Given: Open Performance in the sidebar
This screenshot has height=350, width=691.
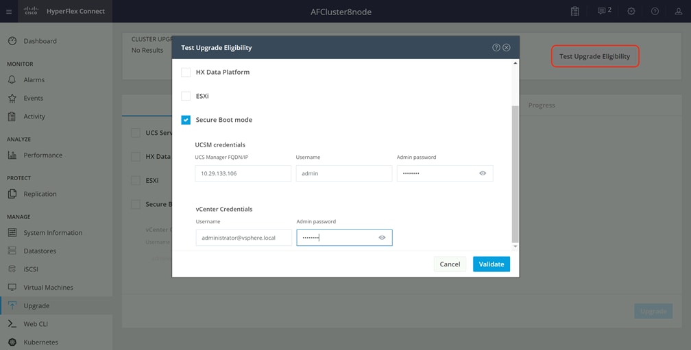Looking at the screenshot, I should [x=43, y=155].
